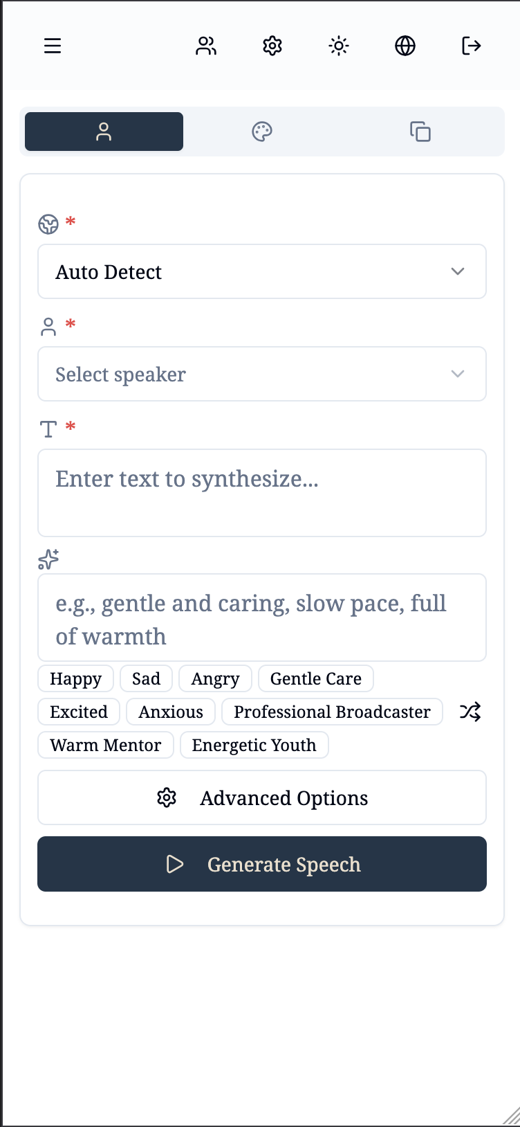Select the Gentle Care tag
The width and height of the screenshot is (520, 1127).
(316, 679)
